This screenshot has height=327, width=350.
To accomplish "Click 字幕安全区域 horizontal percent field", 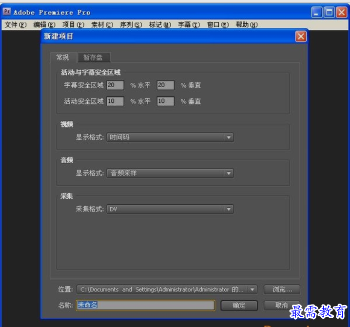I will pyautogui.click(x=115, y=85).
